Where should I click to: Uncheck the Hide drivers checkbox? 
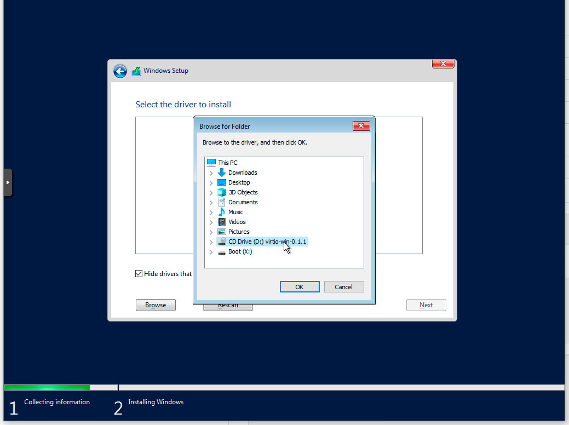pos(139,273)
